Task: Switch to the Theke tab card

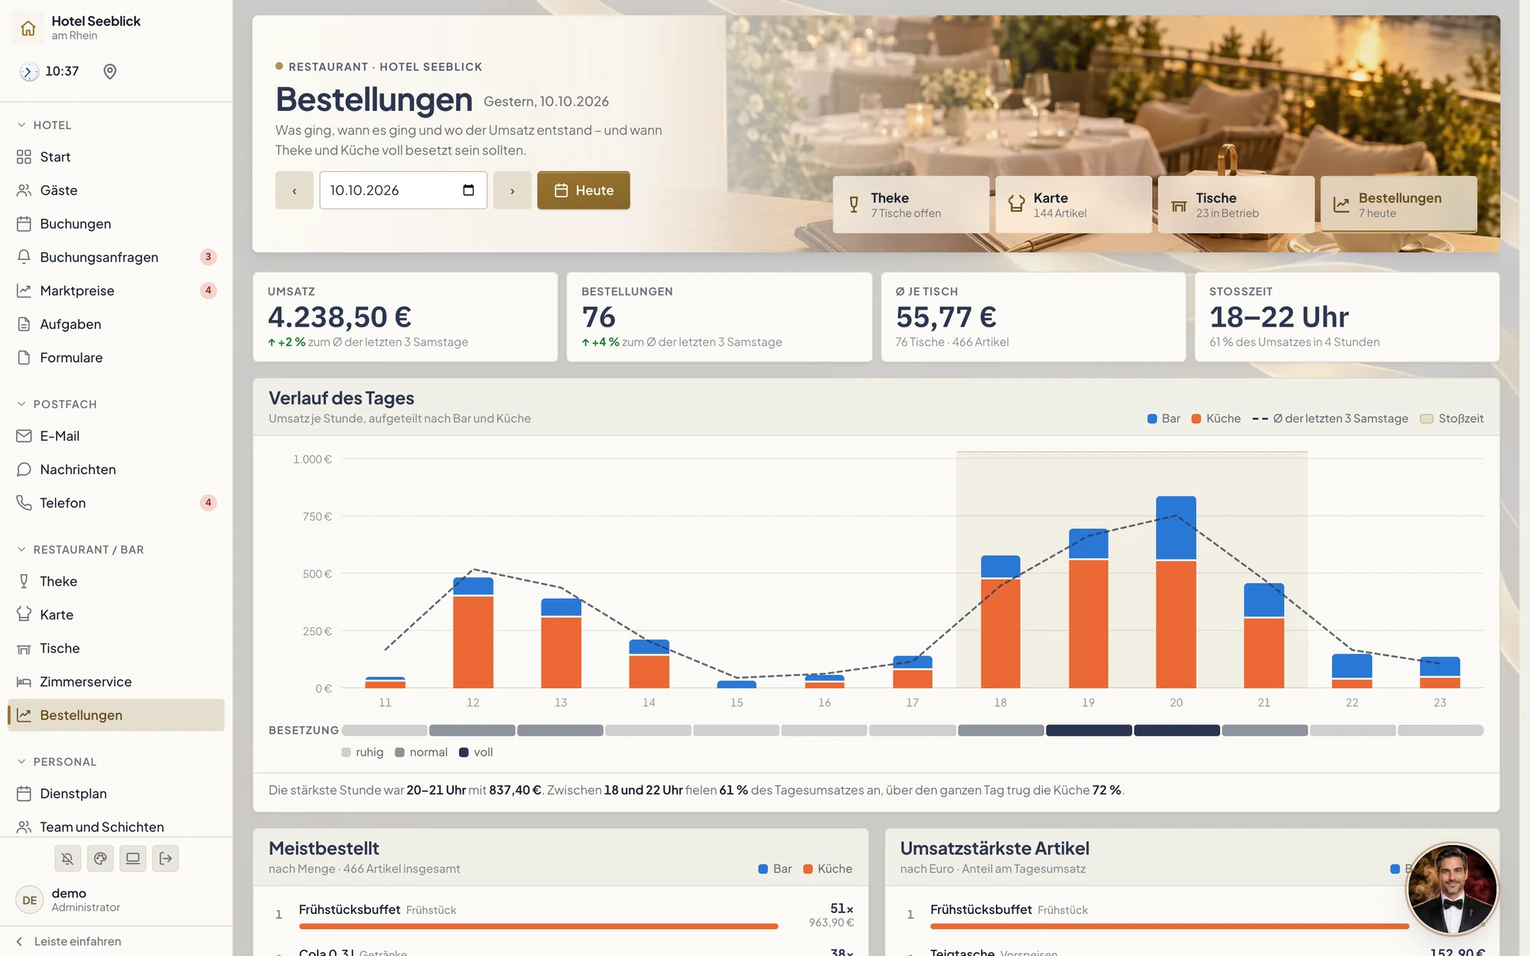Action: 910,205
